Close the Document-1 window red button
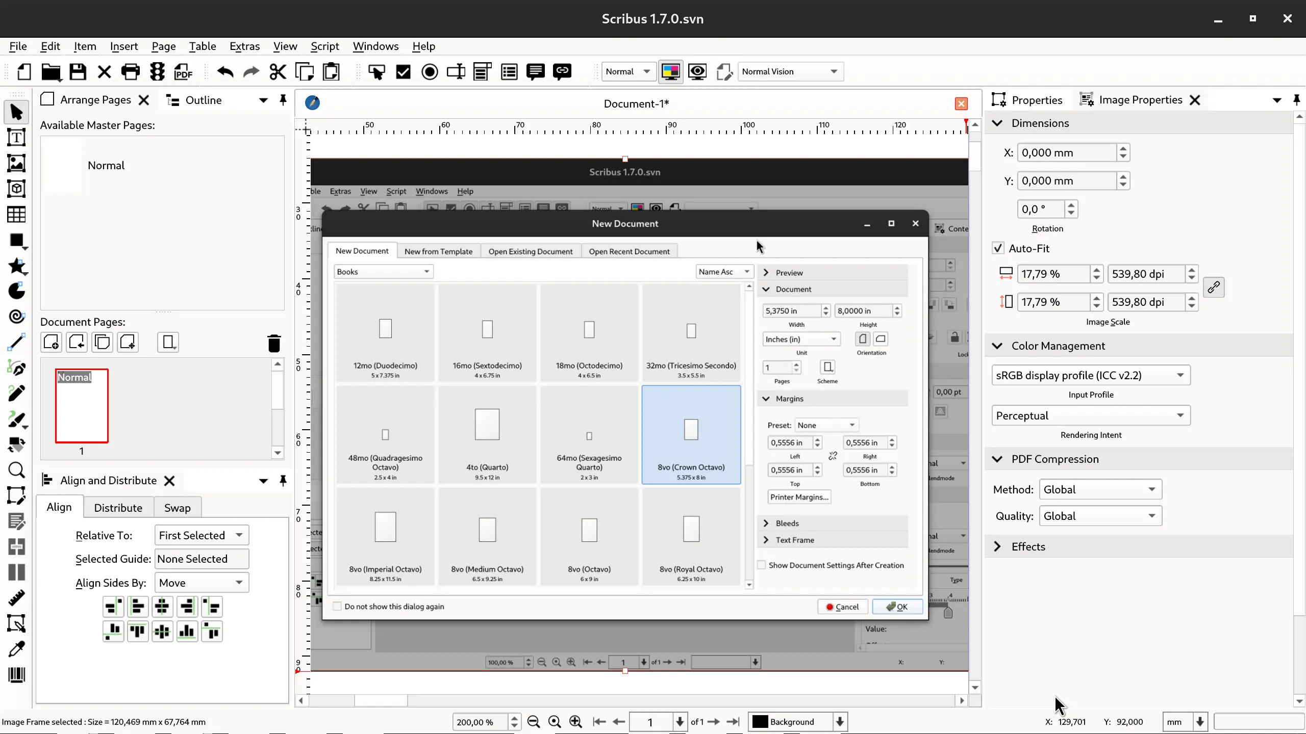This screenshot has height=734, width=1306. pyautogui.click(x=961, y=103)
